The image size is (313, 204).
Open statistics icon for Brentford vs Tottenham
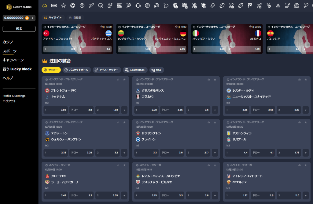click(x=118, y=80)
